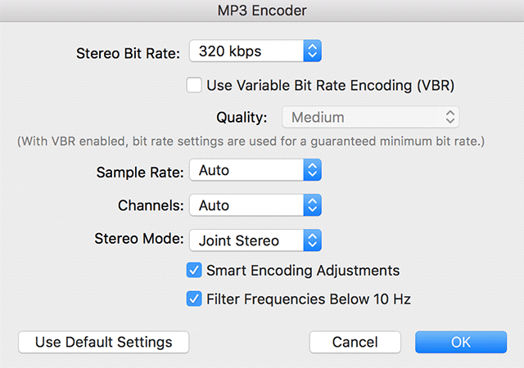Confirm settings with the OK button
The image size is (524, 368).
[461, 342]
